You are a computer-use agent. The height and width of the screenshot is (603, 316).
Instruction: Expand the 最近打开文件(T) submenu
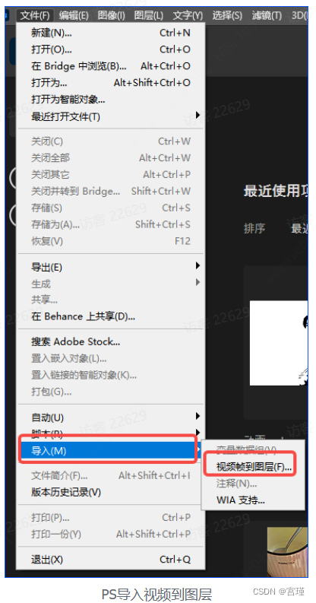(x=111, y=116)
